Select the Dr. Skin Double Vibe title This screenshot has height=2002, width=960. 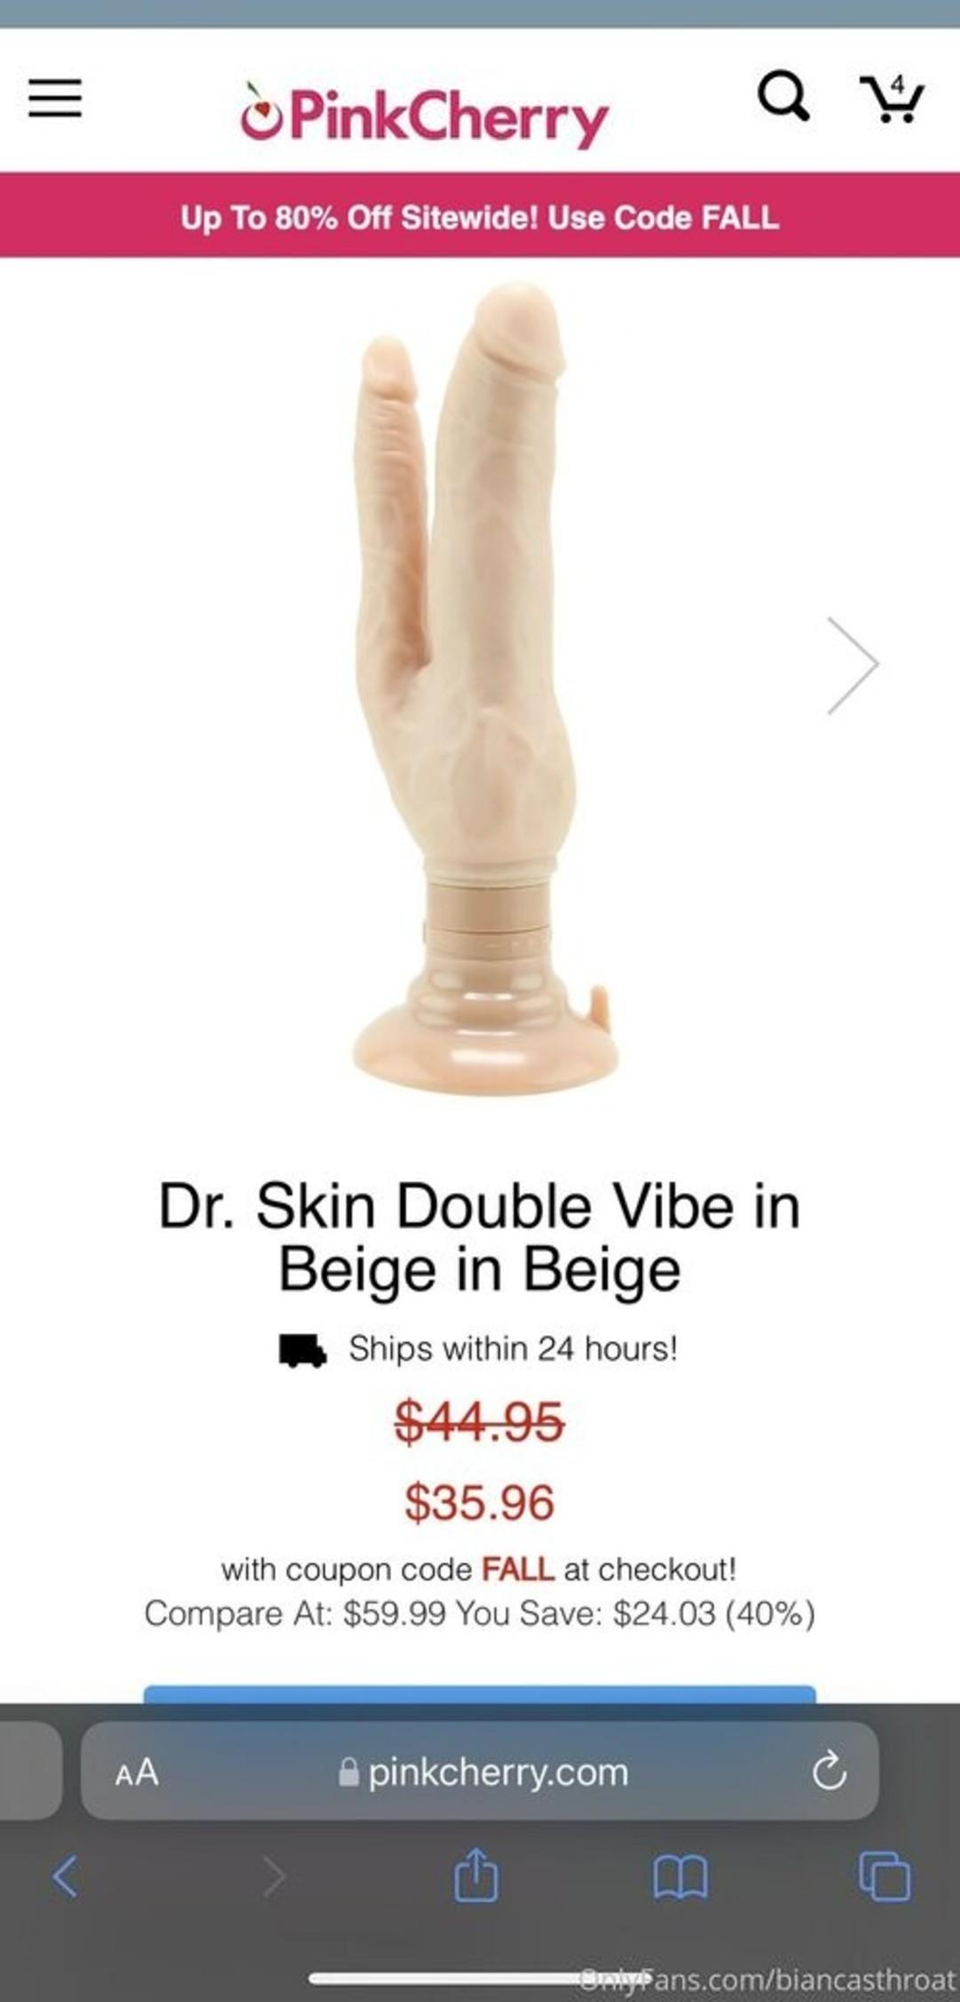pyautogui.click(x=480, y=1236)
